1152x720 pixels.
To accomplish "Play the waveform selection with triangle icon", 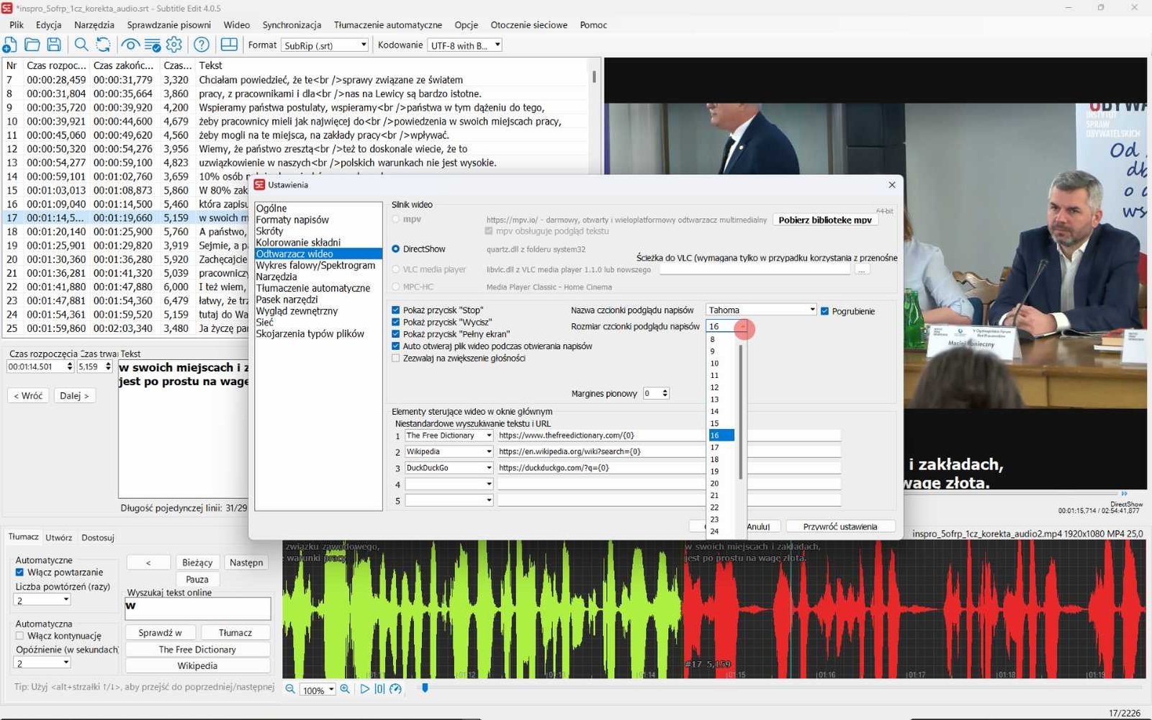I will pyautogui.click(x=364, y=689).
